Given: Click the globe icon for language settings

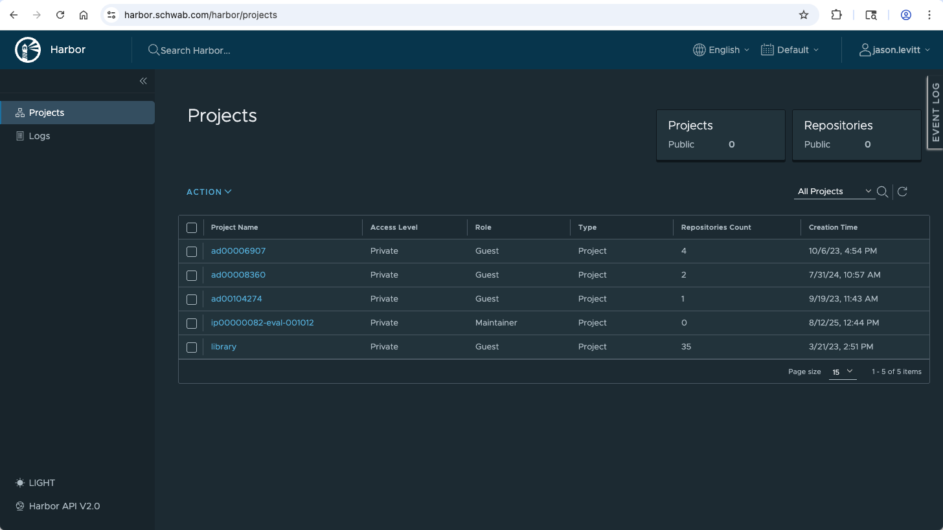Looking at the screenshot, I should coord(699,49).
